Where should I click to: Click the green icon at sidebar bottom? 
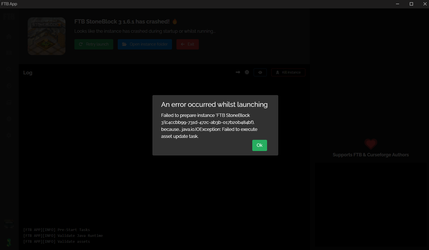pos(9,242)
